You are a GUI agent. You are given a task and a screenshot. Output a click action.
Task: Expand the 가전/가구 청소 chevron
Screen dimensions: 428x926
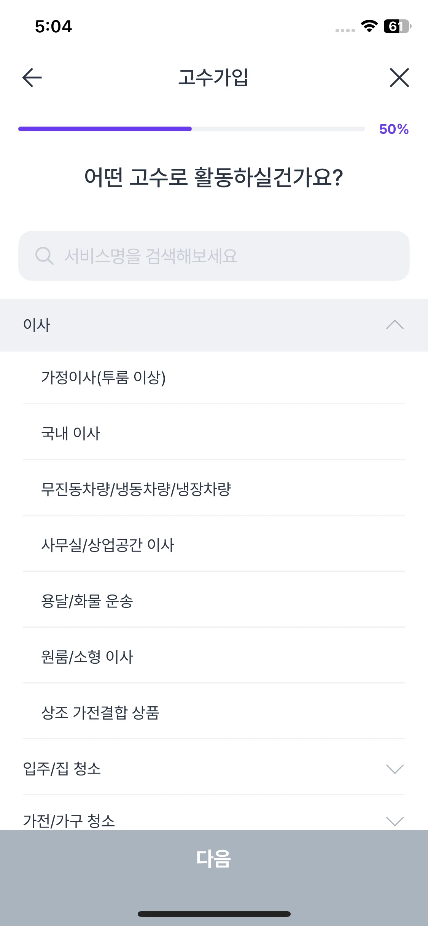pos(395,821)
